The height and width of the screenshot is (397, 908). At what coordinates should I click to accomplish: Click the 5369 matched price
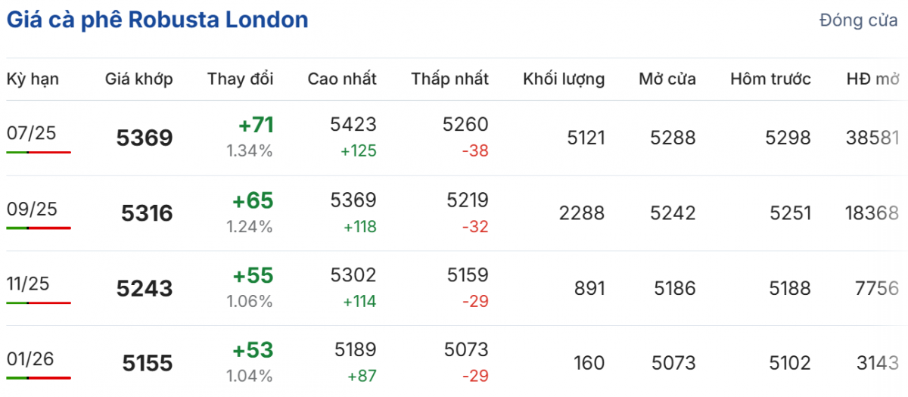coord(145,138)
